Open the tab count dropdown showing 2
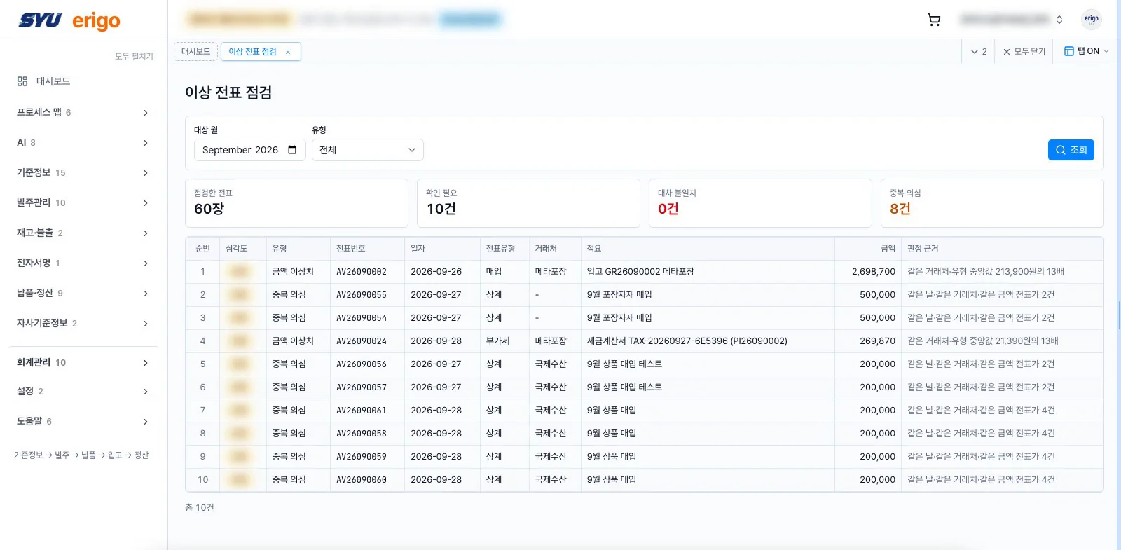 (978, 52)
